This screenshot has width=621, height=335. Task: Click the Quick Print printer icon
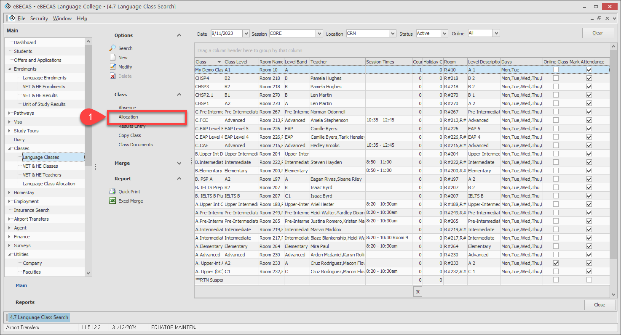(x=112, y=192)
